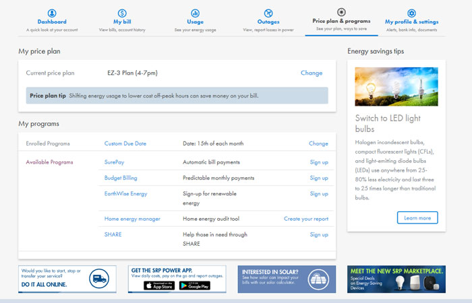Click the 'Automatic bill payments' description

[x=211, y=162]
